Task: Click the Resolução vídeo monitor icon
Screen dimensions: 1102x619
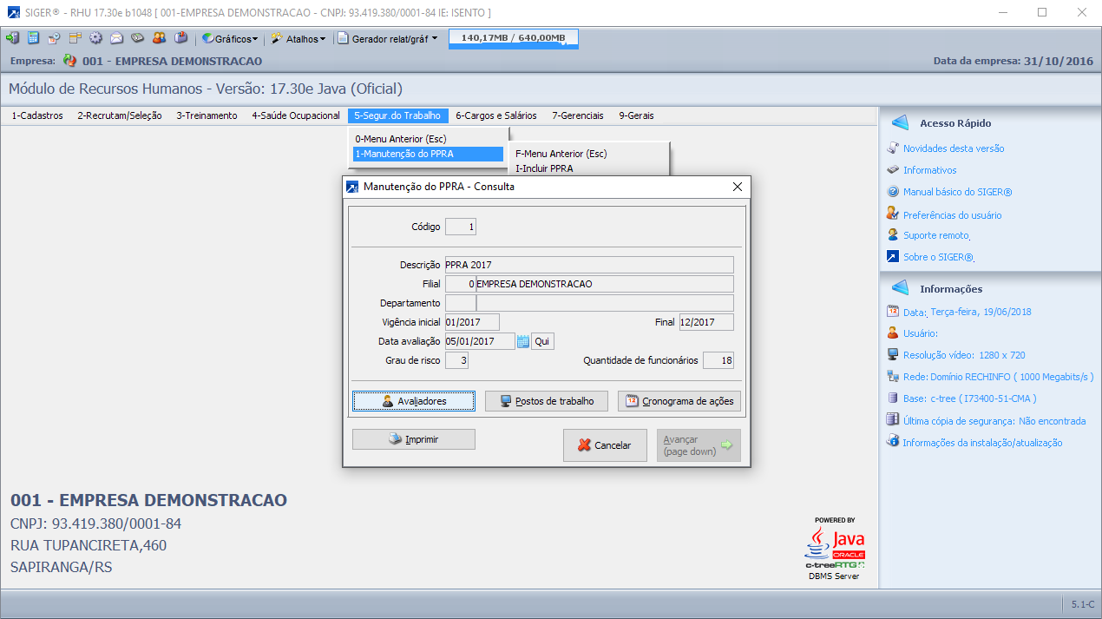Action: [x=893, y=354]
